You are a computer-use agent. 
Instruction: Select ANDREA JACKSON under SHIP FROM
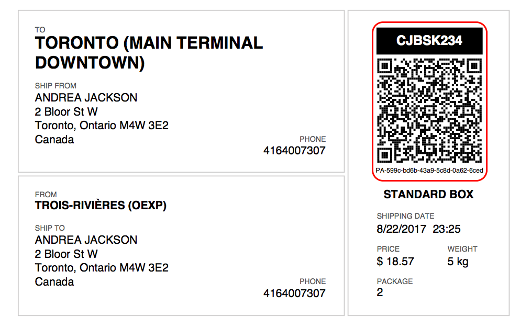point(86,98)
